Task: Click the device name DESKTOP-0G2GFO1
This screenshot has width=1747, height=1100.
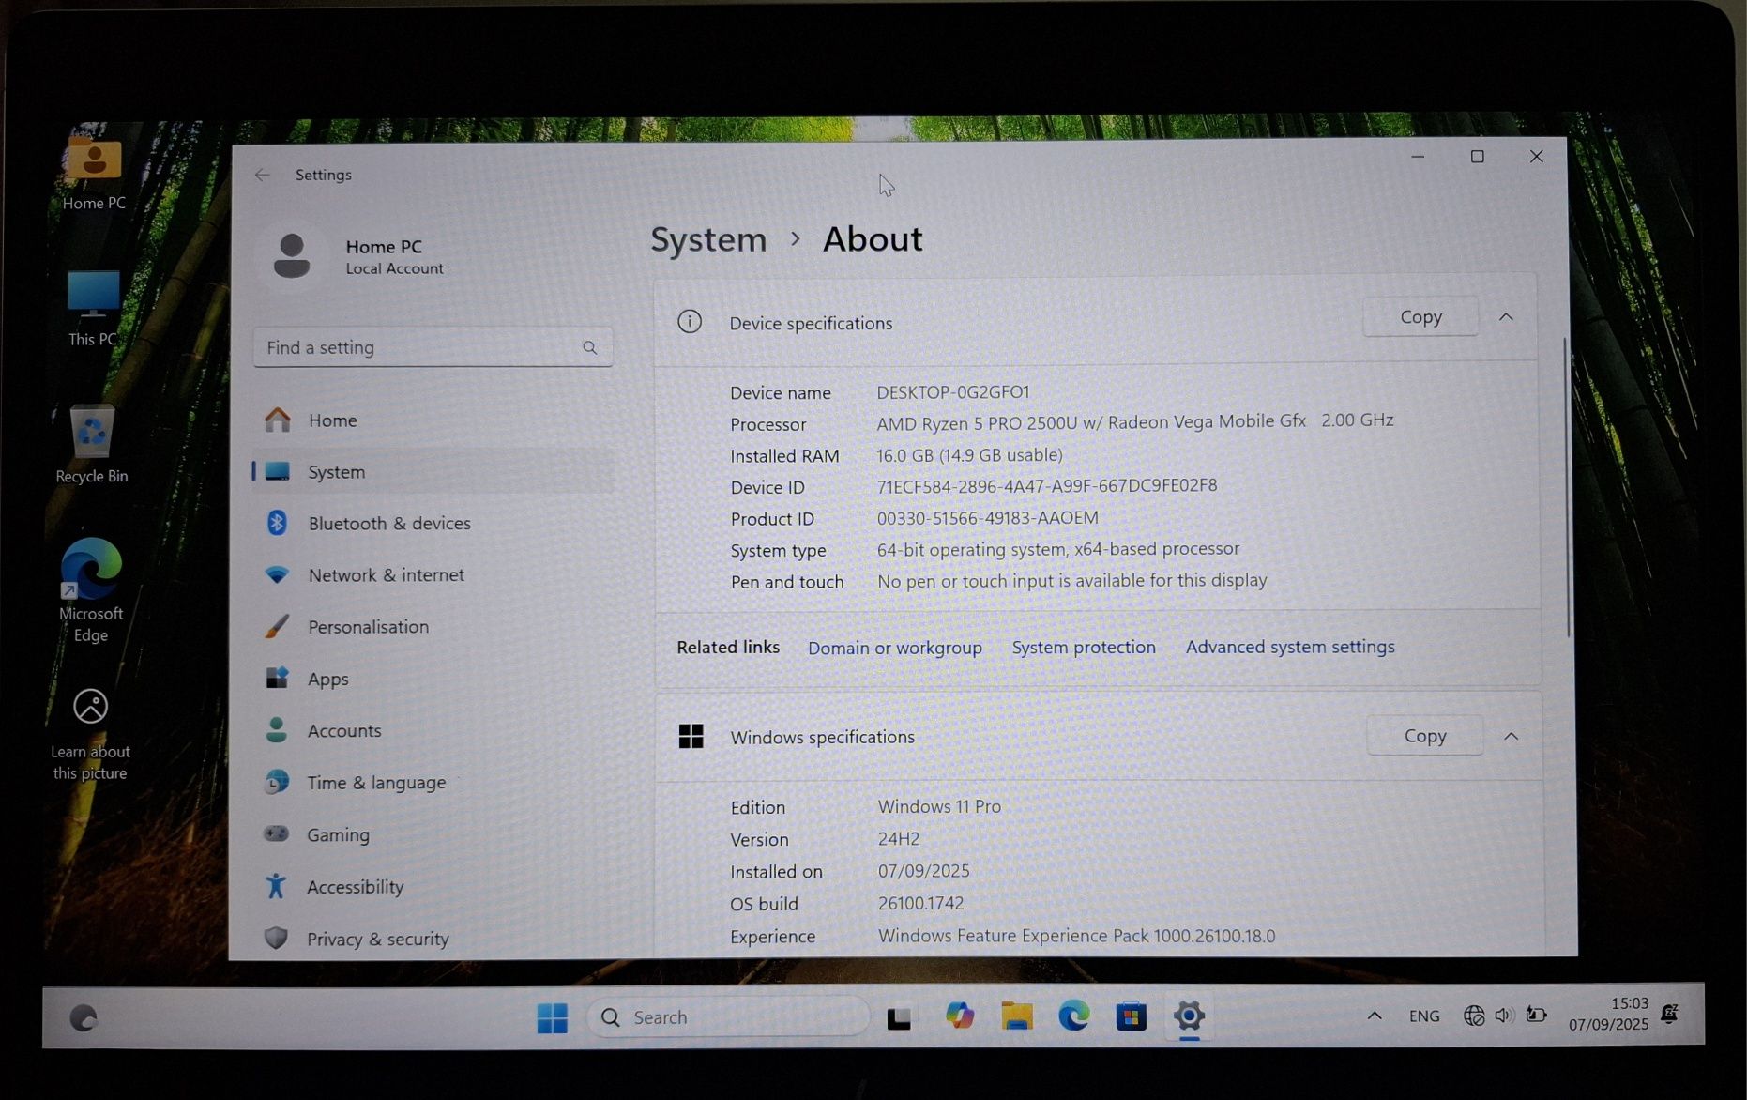Action: 953,392
